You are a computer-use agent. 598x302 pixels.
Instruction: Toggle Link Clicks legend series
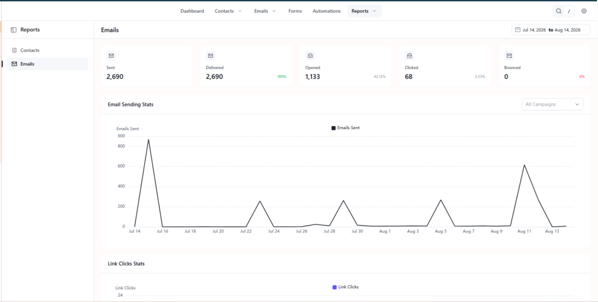click(346, 287)
